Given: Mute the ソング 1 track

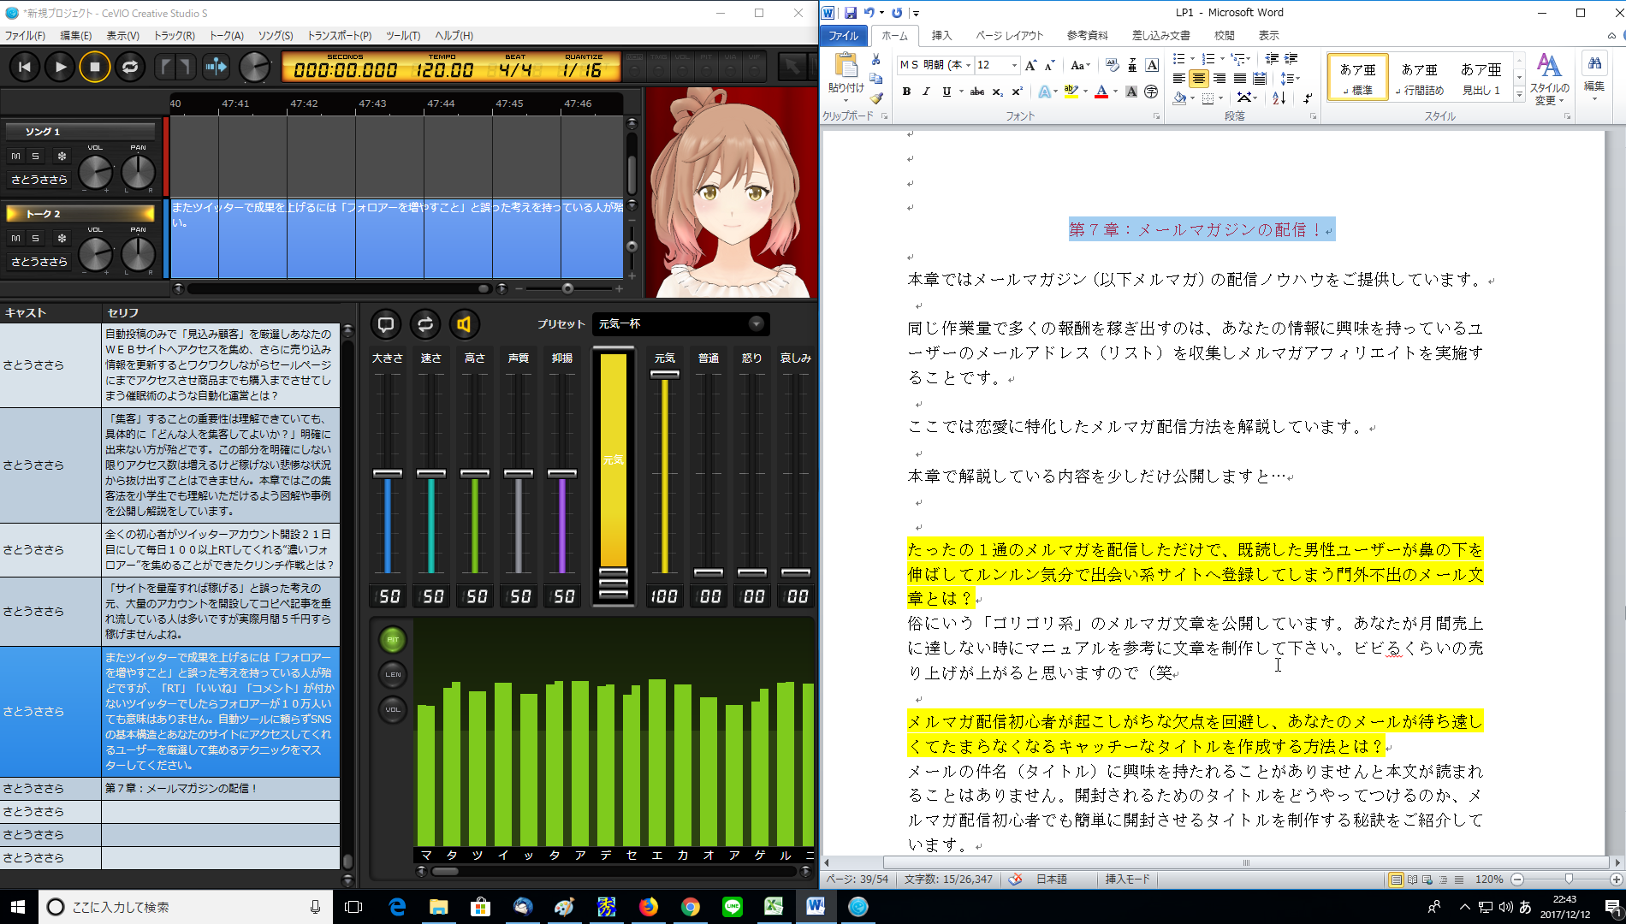Looking at the screenshot, I should click(15, 156).
